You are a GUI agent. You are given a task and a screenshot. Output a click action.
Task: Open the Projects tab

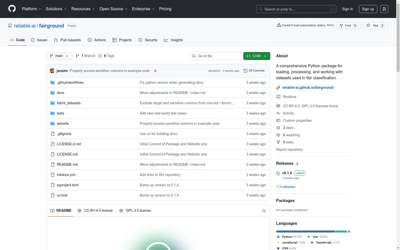coord(122,40)
